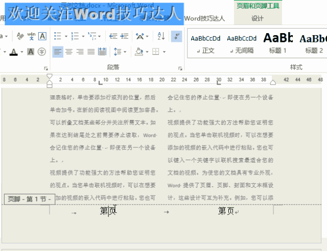
Task: Click the Line and Paragraph Spacing icon
Action: [118, 52]
